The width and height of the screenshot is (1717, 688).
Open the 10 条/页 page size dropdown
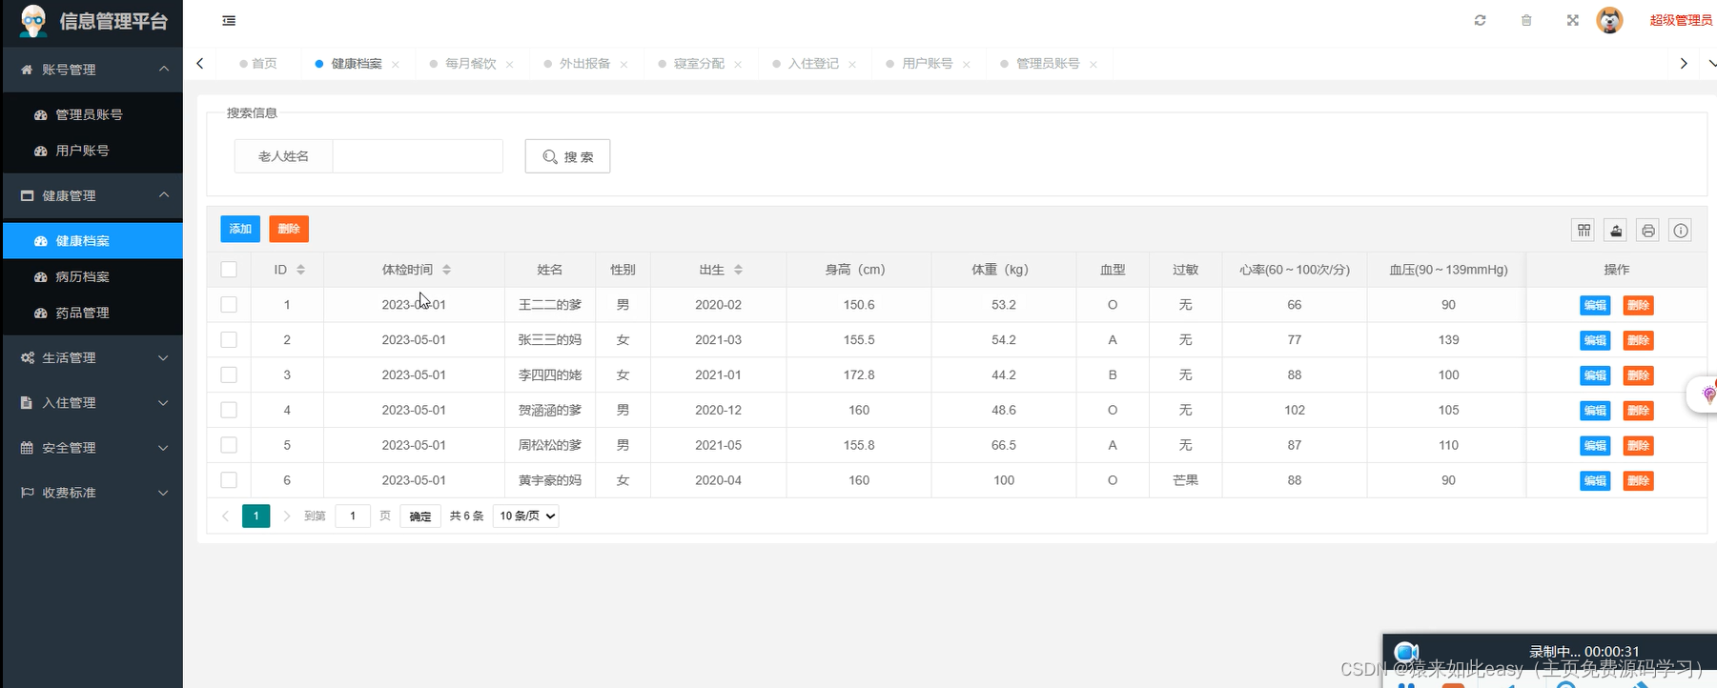tap(525, 516)
